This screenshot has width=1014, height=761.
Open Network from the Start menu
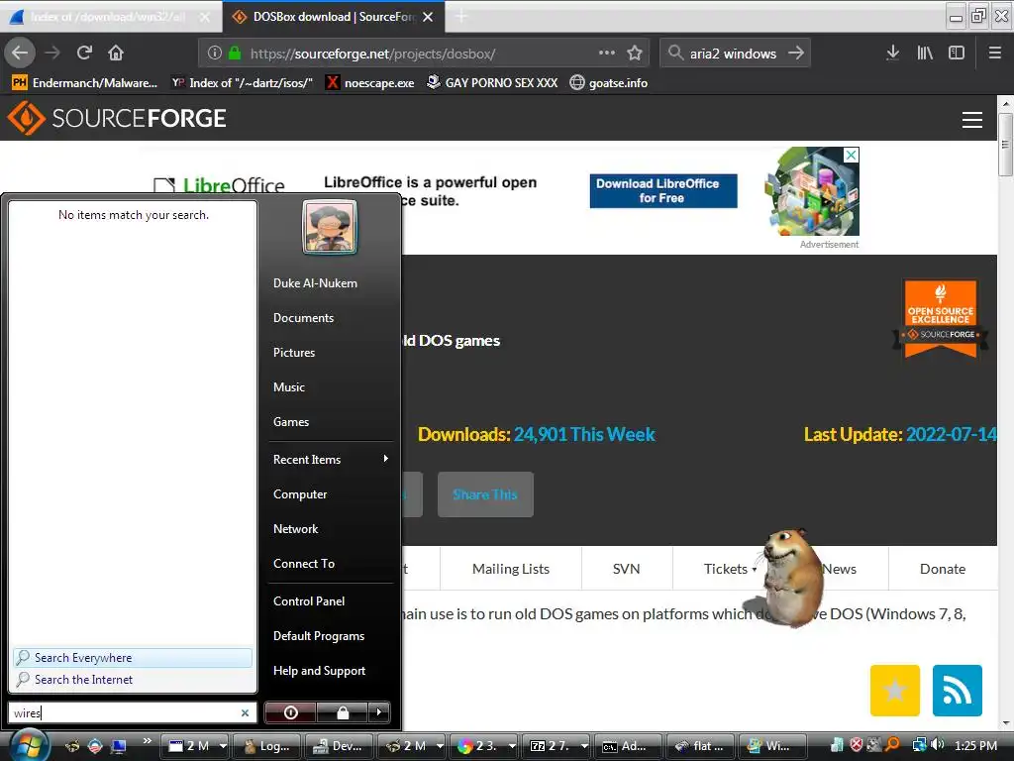[x=295, y=529]
